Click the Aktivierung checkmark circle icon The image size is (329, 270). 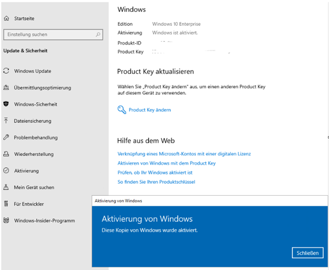click(x=6, y=171)
